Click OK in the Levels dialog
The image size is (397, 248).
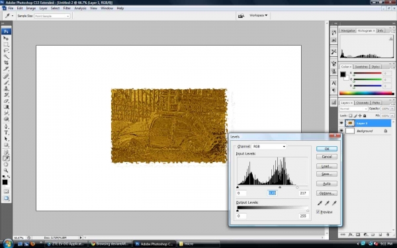[x=327, y=149]
